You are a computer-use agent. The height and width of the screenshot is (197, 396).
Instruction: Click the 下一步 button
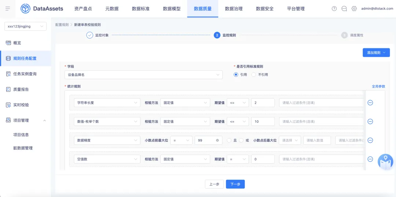pyautogui.click(x=235, y=184)
